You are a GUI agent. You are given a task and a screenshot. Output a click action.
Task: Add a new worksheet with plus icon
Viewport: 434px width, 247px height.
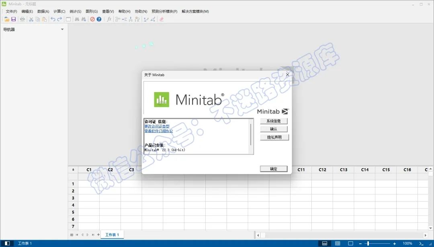coord(98,235)
